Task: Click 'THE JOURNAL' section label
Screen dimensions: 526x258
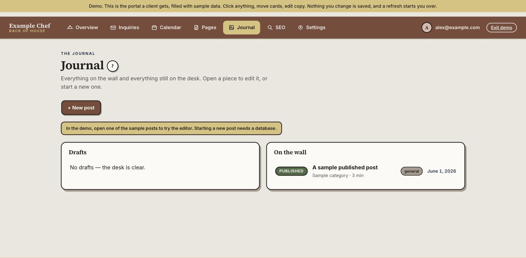Action: pos(78,54)
